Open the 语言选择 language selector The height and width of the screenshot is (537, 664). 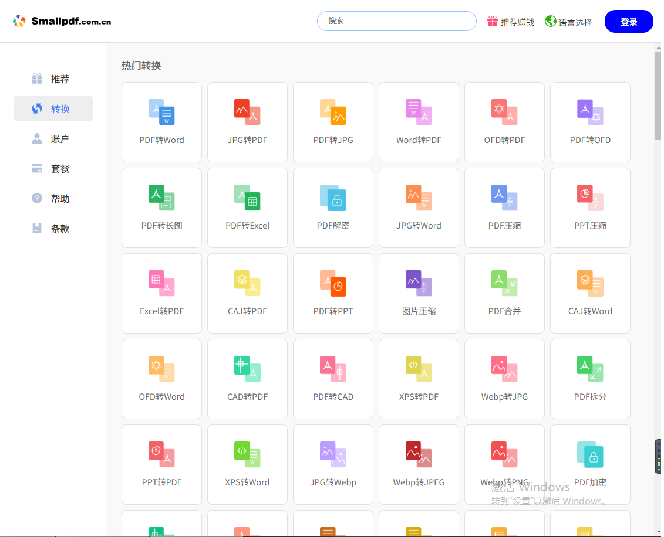coord(568,22)
